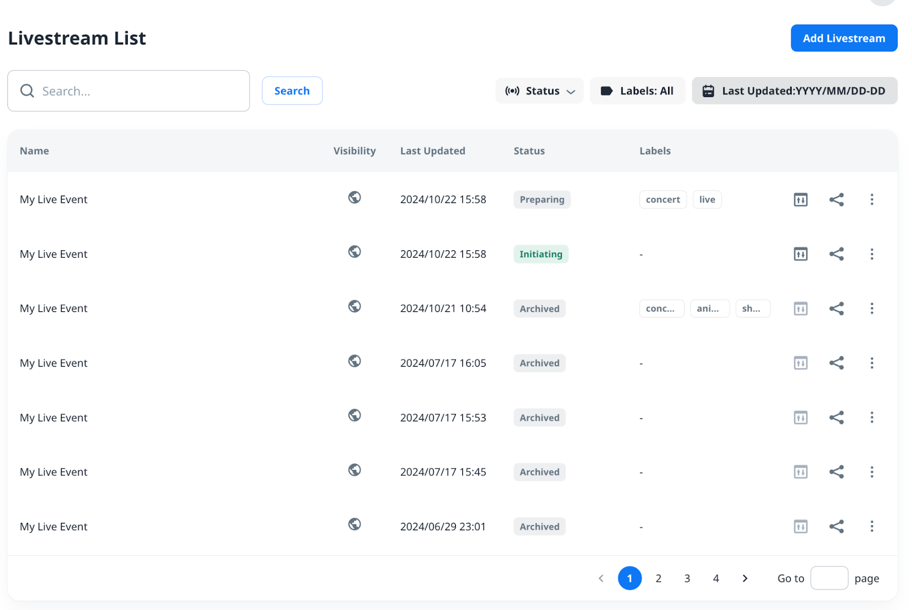The height and width of the screenshot is (610, 912).
Task: Click control panel icon on Initiating row
Action: point(800,254)
